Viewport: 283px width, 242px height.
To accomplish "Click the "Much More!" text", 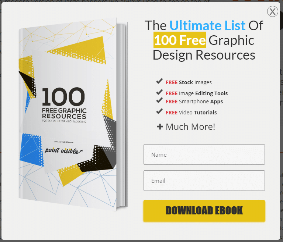I will click(190, 127).
